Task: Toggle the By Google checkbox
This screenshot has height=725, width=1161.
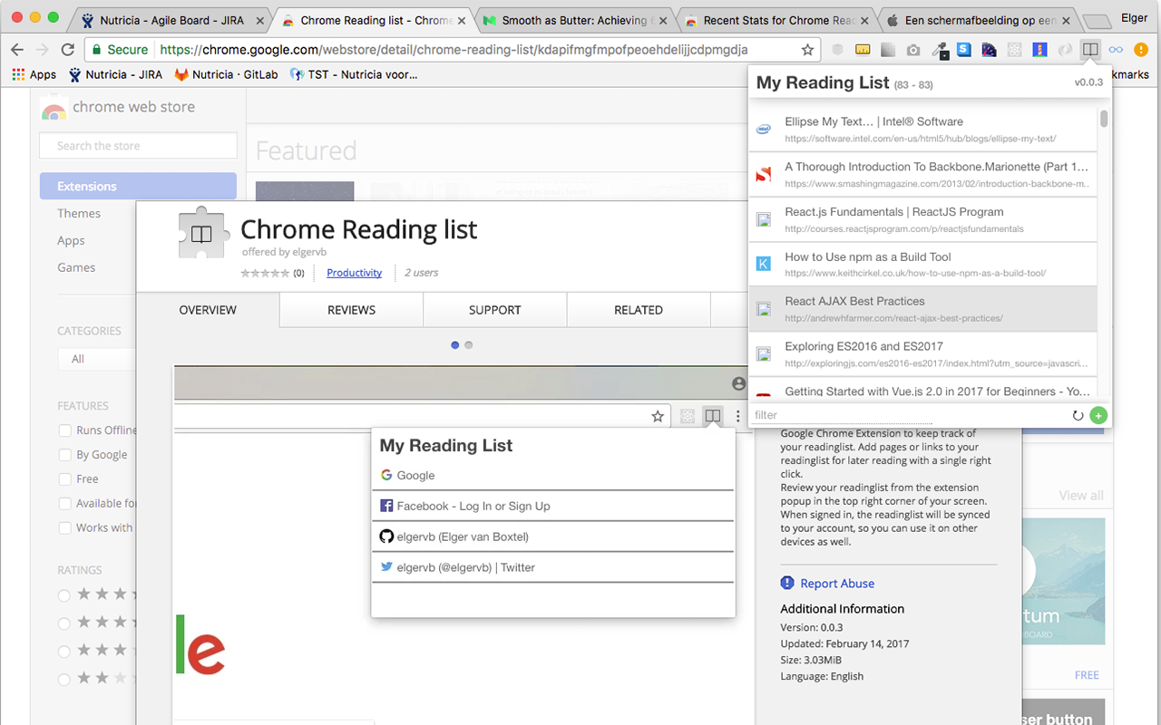Action: 64,455
